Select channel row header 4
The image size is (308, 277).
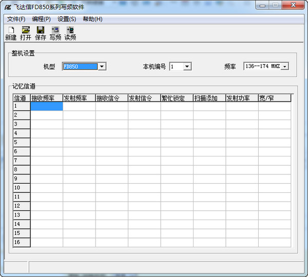22,133
